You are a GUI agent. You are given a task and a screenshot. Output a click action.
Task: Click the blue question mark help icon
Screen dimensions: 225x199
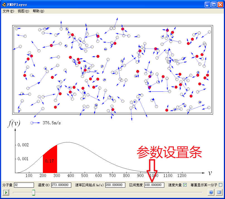(x=211, y=192)
